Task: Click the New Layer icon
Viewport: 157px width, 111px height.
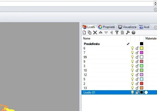Action: point(84,32)
